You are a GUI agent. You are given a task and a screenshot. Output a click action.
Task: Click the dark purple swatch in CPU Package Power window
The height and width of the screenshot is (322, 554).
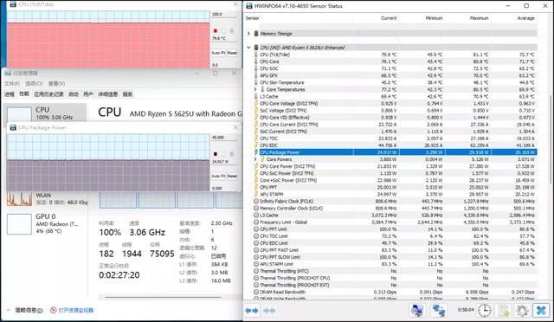click(x=216, y=154)
